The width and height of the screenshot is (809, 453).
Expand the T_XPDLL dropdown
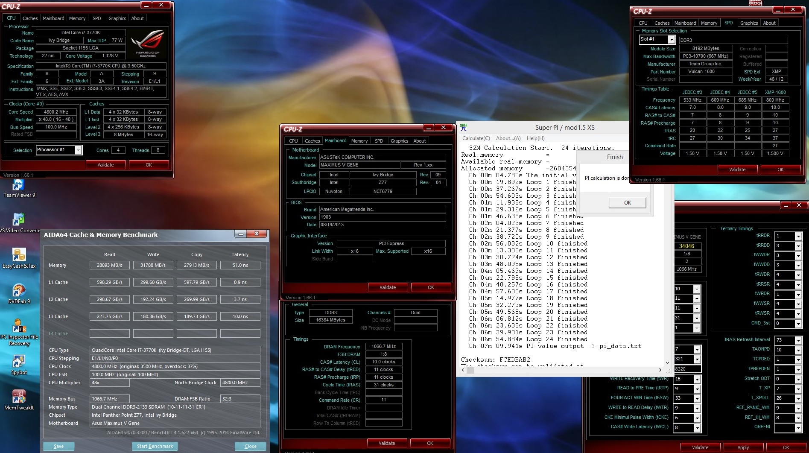[x=798, y=398]
